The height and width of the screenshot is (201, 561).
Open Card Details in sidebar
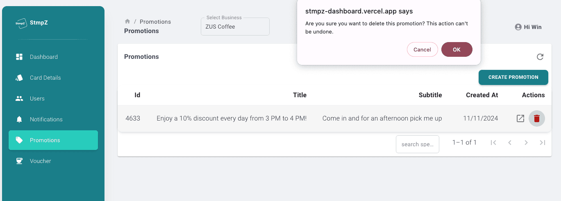click(x=45, y=78)
